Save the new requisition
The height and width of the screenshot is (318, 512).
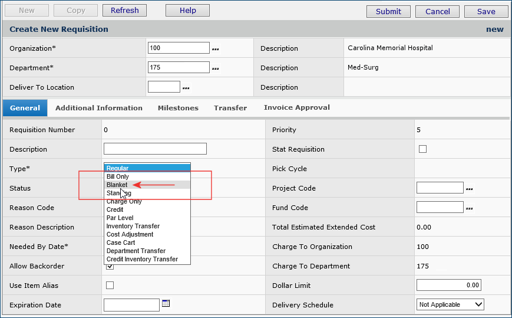coord(485,11)
